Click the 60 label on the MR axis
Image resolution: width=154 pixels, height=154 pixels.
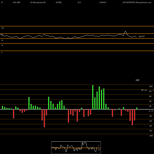[150, 96]
